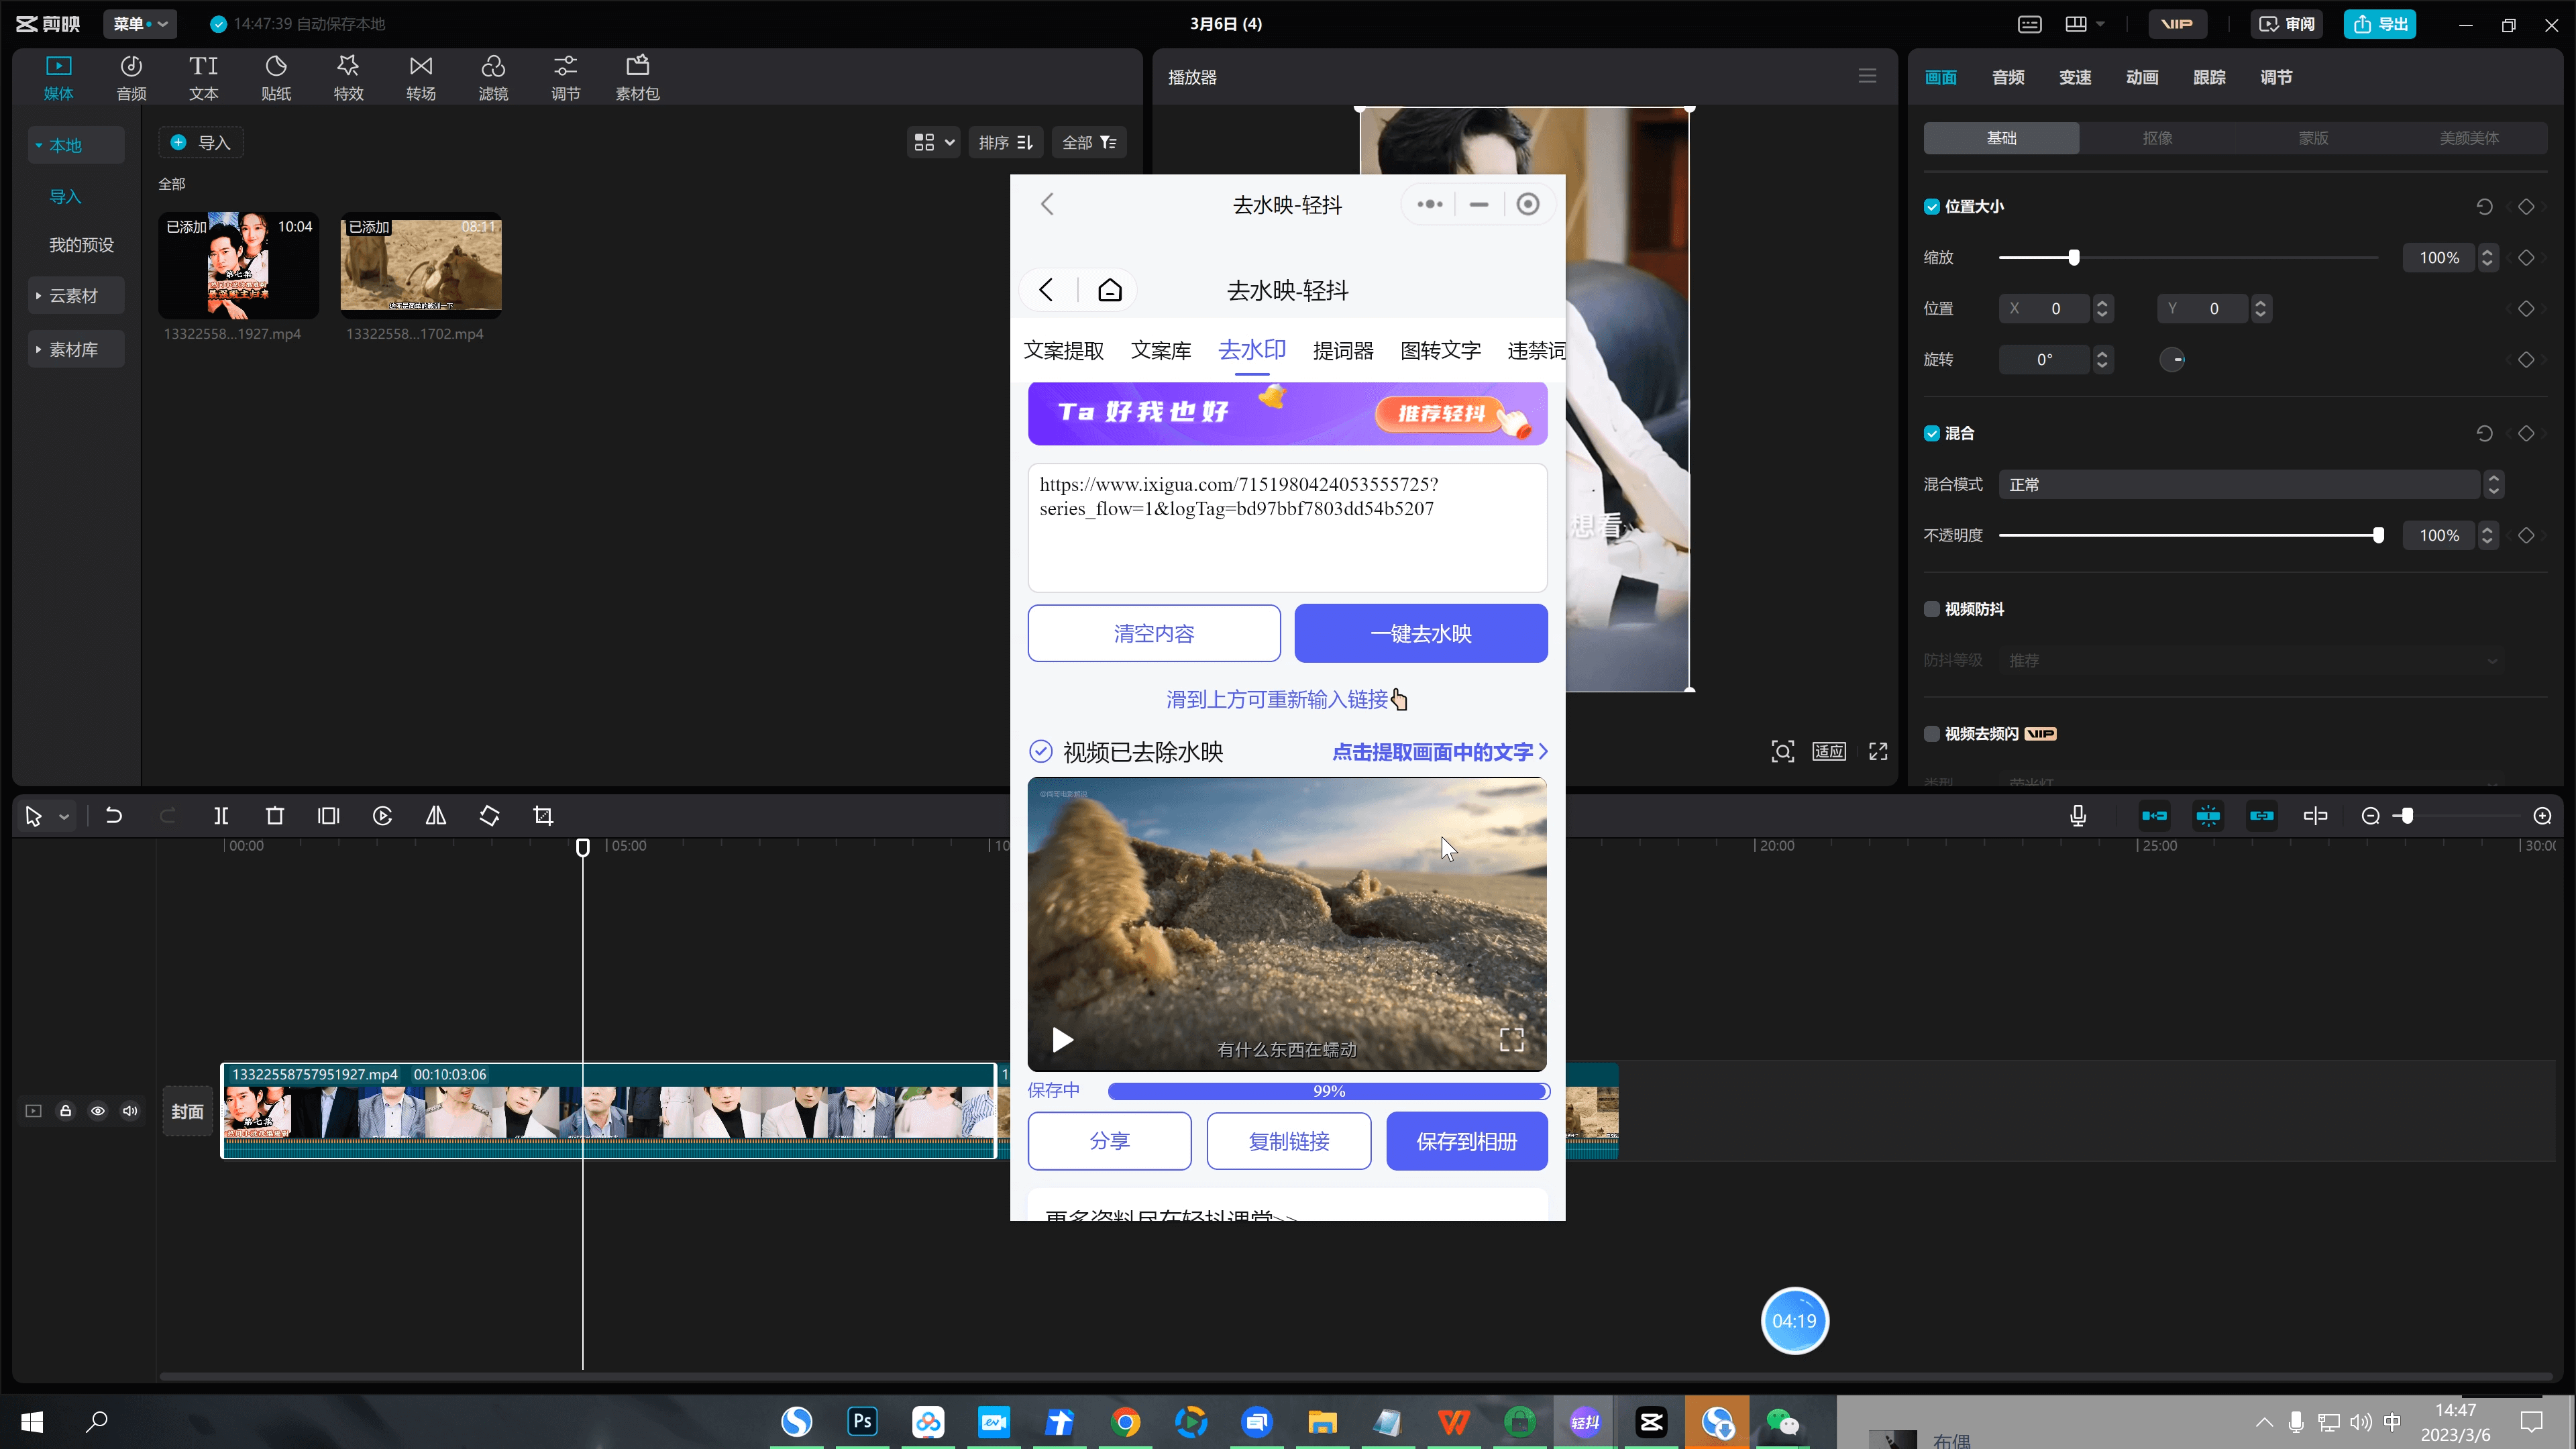This screenshot has width=2576, height=1449.
Task: Click the rotate icon in timeline toolbar
Action: tap(489, 816)
